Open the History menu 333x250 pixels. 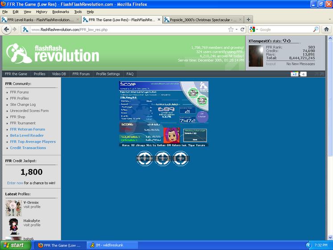click(x=41, y=12)
